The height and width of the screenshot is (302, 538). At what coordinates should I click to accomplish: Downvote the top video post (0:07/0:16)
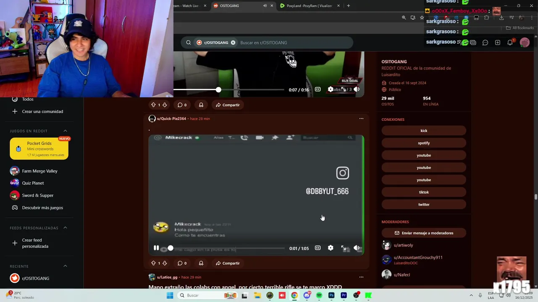coord(165,105)
